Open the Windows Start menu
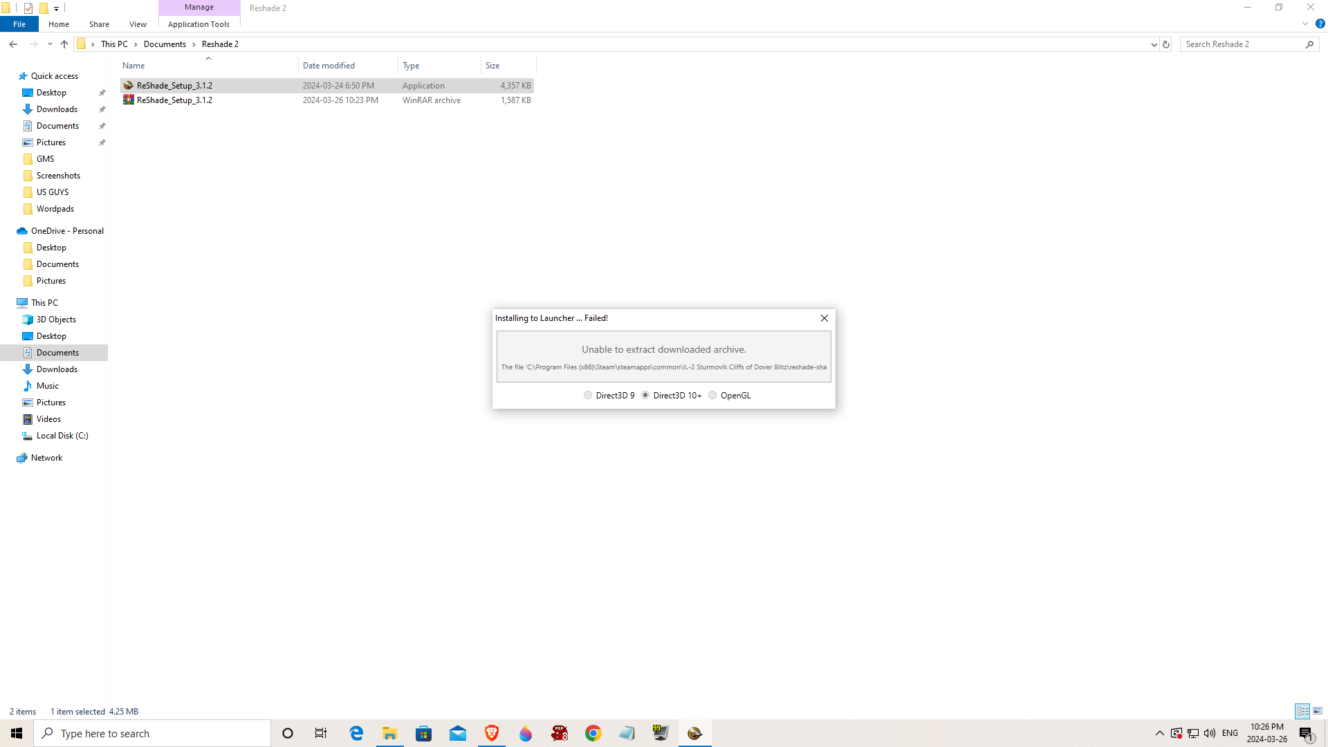1328x747 pixels. point(17,733)
